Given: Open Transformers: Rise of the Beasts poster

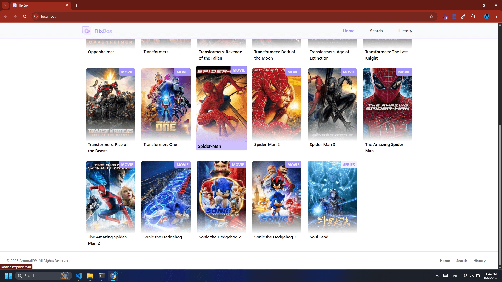Looking at the screenshot, I should (110, 104).
